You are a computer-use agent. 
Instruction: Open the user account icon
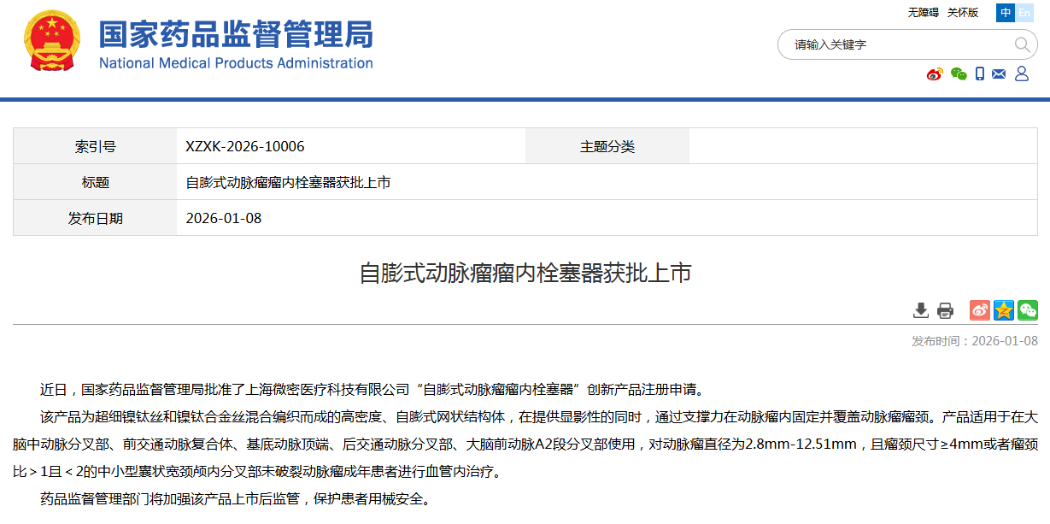click(1022, 74)
